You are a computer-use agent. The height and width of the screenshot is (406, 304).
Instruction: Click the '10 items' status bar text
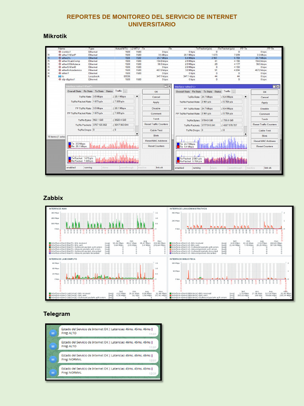pyautogui.click(x=56, y=137)
